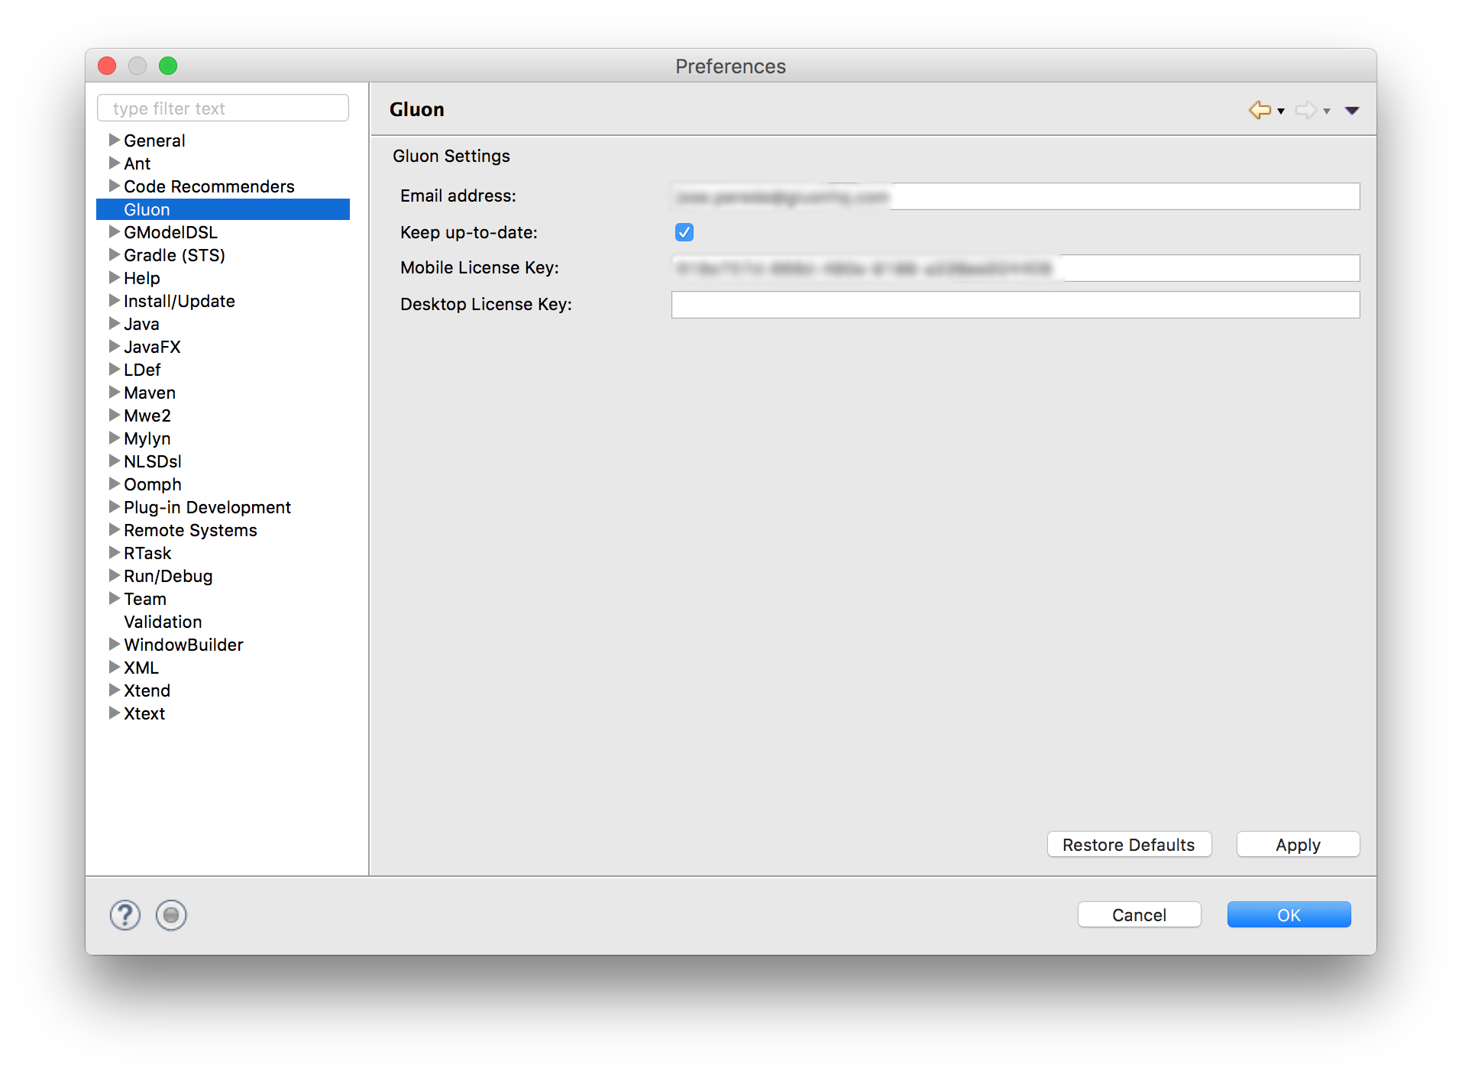Expand the GModelDSL node

coord(115,231)
